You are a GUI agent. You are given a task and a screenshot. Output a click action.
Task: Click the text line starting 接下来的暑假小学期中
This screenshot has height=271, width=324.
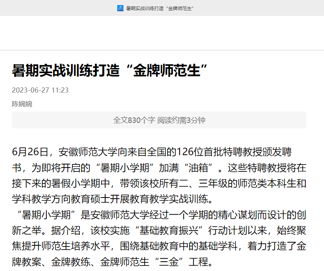pyautogui.click(x=159, y=184)
